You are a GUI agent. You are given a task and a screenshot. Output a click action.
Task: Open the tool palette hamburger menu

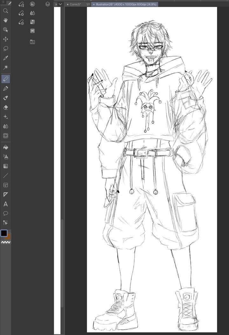[x=3, y=3]
